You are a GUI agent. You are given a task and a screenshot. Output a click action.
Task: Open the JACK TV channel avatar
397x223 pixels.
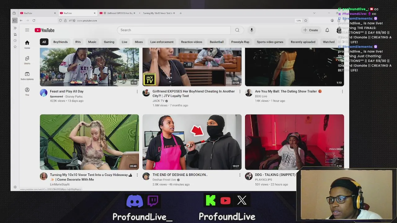[146, 93]
